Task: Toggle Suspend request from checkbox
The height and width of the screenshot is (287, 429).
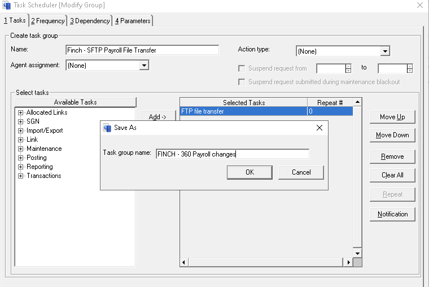Action: [242, 68]
